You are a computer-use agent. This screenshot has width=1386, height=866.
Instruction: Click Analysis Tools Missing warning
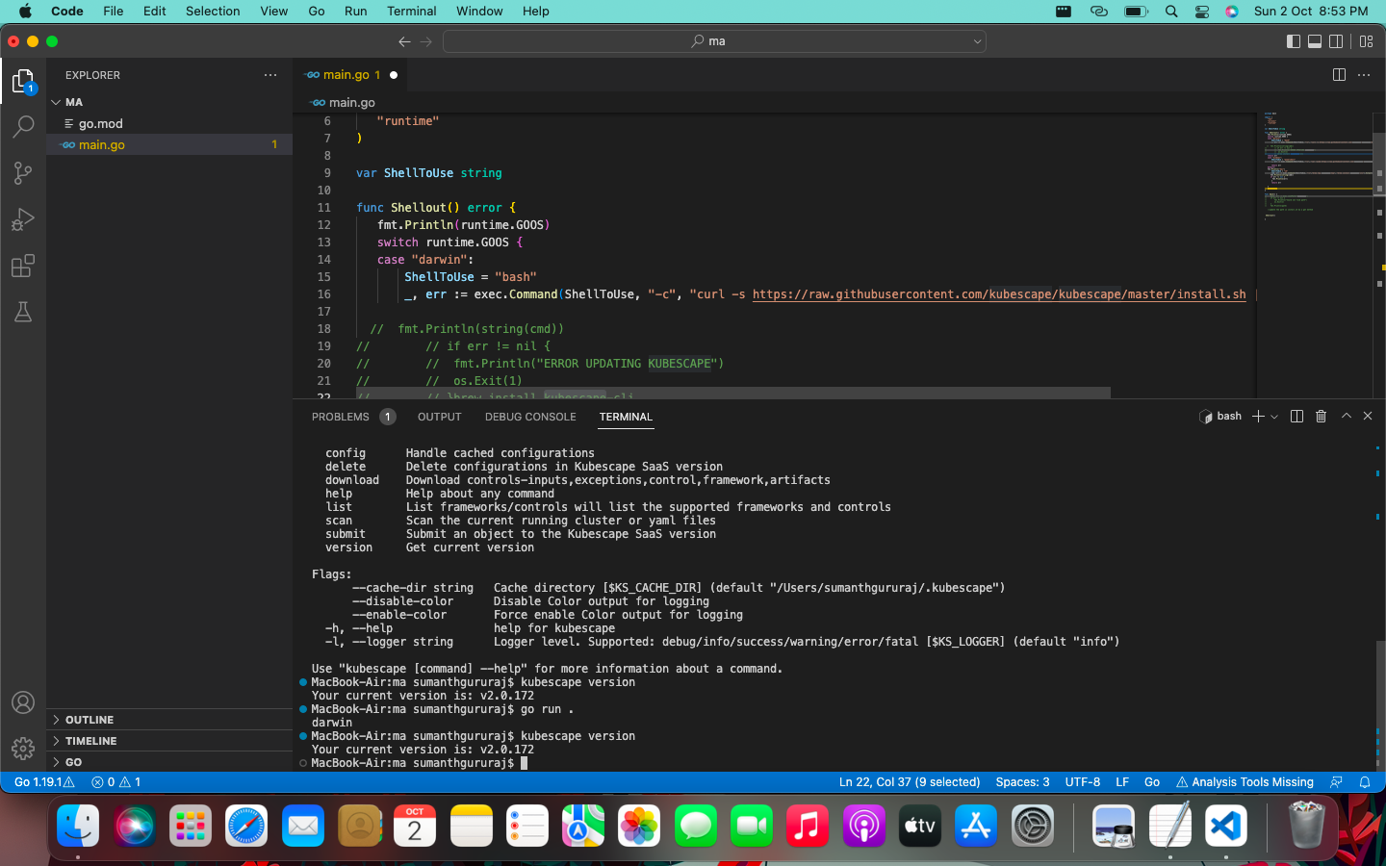point(1245,782)
